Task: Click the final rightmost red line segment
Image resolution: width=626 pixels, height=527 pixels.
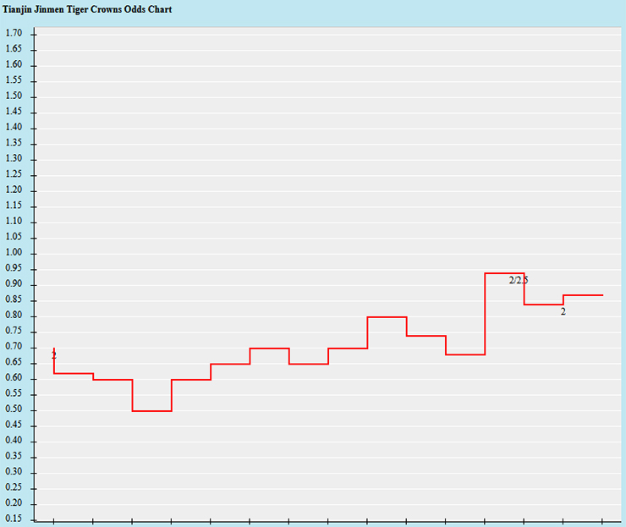Action: pyautogui.click(x=583, y=295)
